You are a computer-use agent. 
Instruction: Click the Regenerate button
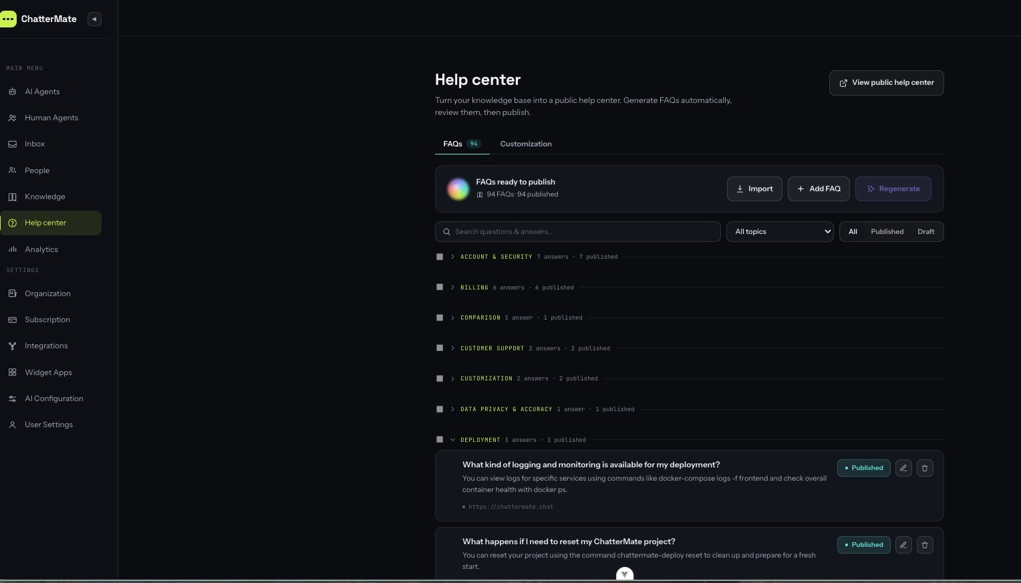893,189
